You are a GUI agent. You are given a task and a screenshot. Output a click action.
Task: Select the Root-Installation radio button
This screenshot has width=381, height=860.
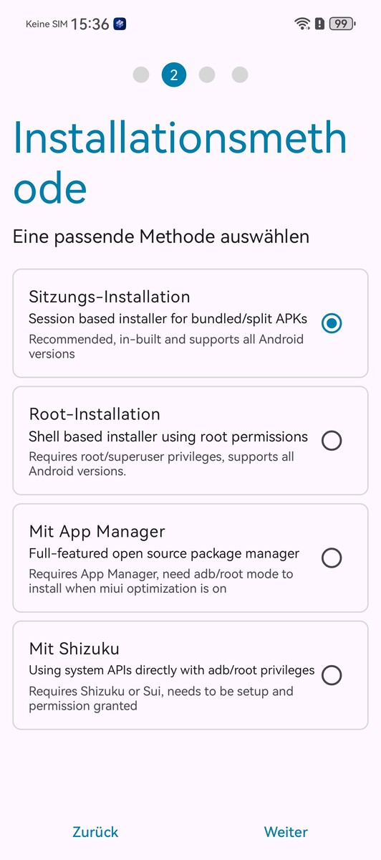pos(332,441)
